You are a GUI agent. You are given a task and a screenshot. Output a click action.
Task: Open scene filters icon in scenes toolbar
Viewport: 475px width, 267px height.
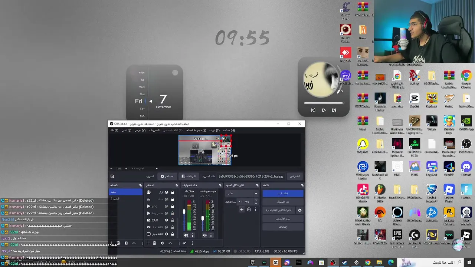126,243
